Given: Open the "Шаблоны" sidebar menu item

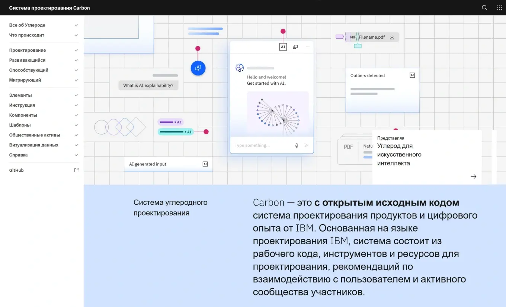Looking at the screenshot, I should coord(20,125).
